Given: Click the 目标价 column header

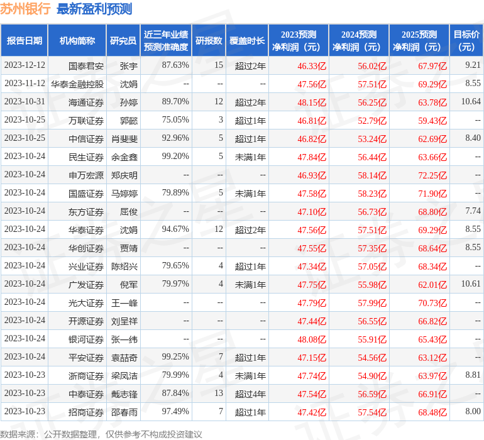Looking at the screenshot, I should (466, 41).
